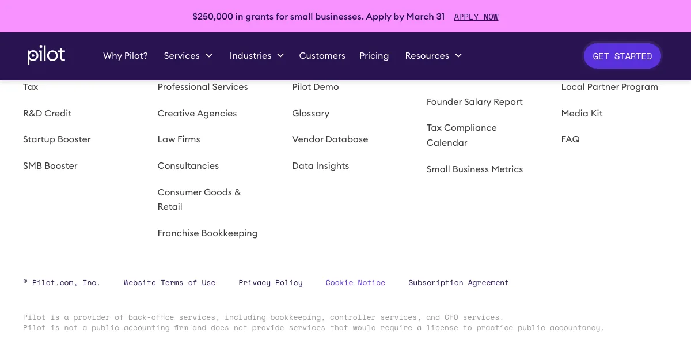Download the Media Kit
The height and width of the screenshot is (363, 691).
coord(582,114)
